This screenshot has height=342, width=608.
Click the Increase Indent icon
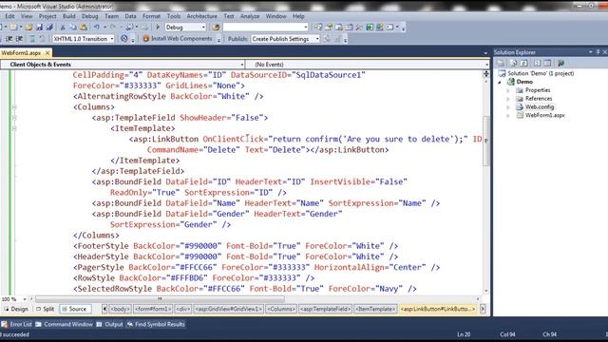tap(19, 39)
